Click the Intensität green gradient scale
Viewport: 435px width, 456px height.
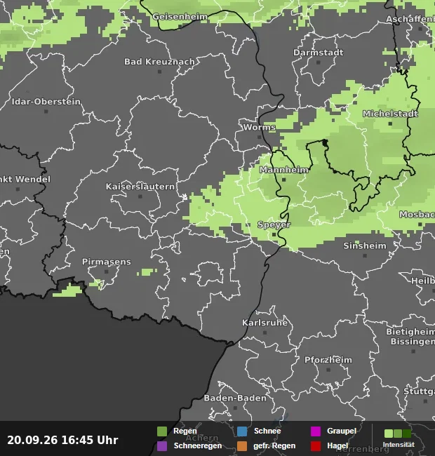(398, 434)
